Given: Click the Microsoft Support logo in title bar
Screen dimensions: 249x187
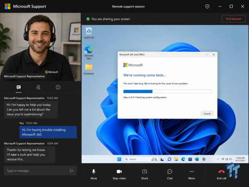Looking at the screenshot, I should point(8,6).
